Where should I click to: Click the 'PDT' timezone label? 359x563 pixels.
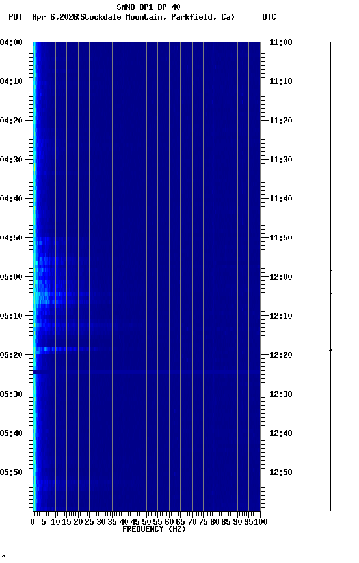(x=16, y=17)
